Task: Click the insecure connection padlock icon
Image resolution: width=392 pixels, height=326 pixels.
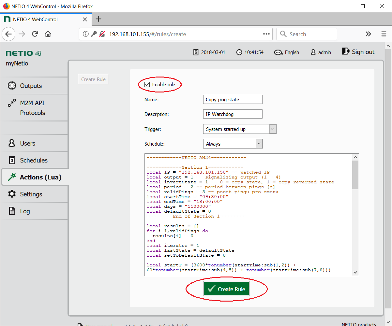Action: coord(102,34)
